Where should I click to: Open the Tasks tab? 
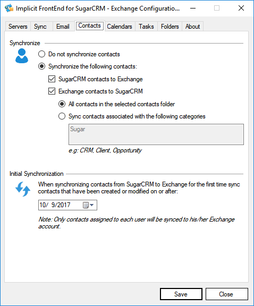coord(146,27)
